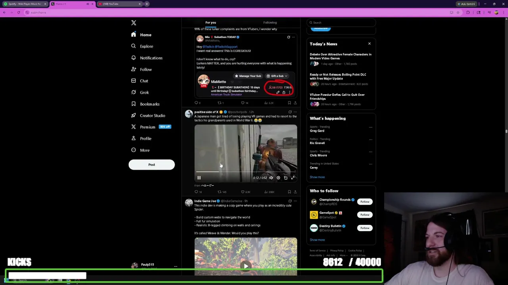Open Premium from the sidebar
The width and height of the screenshot is (508, 285).
[150, 127]
